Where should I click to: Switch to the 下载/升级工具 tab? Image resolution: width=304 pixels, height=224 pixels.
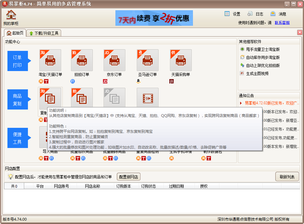(44, 33)
